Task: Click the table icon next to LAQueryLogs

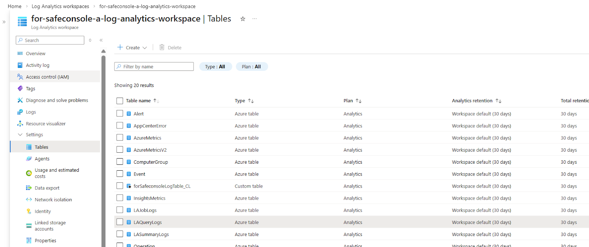Action: coord(129,222)
